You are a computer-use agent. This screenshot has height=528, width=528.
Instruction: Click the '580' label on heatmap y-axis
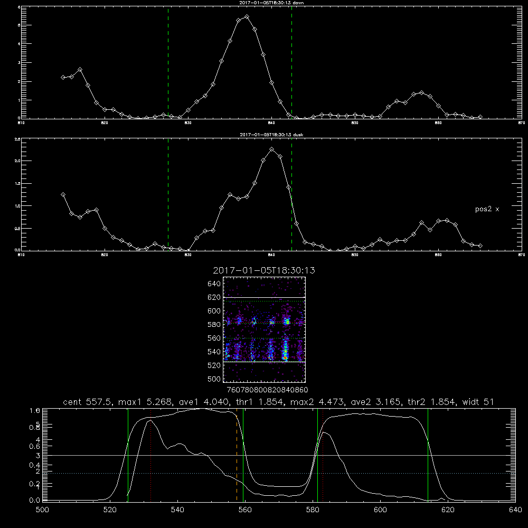(214, 325)
